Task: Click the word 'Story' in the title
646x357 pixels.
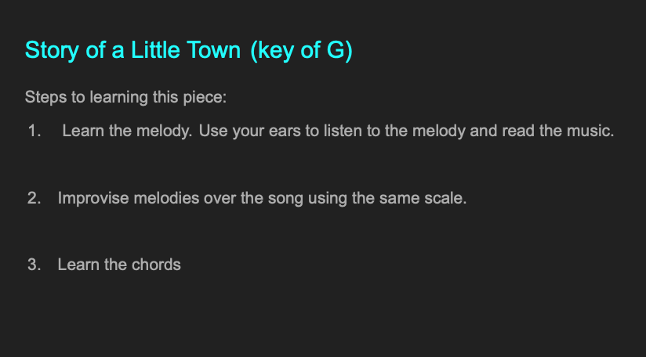Action: 52,51
